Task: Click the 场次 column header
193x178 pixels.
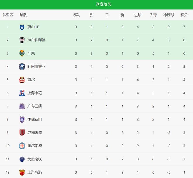Action: tap(76, 15)
